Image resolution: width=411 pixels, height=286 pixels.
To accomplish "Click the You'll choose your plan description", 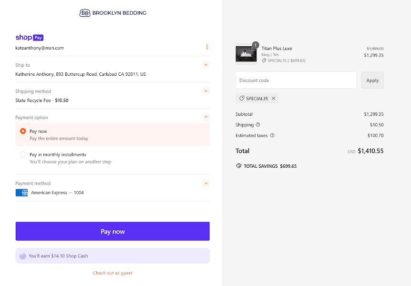I will (71, 162).
